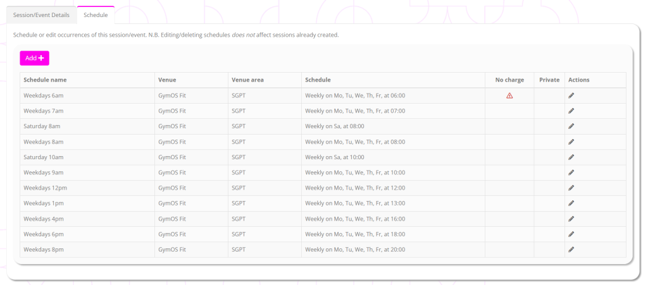Switch to the Session/Event Details tab
Image resolution: width=648 pixels, height=285 pixels.
coord(42,15)
